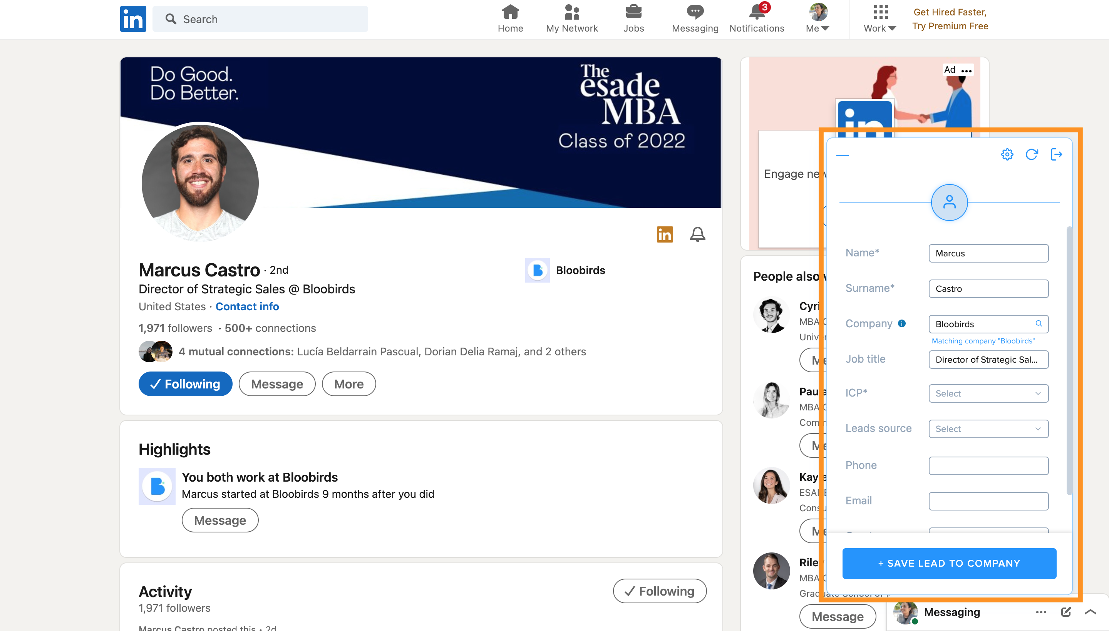Screen dimensions: 1109x631
Task: Click the Work grid icon
Action: coord(880,12)
